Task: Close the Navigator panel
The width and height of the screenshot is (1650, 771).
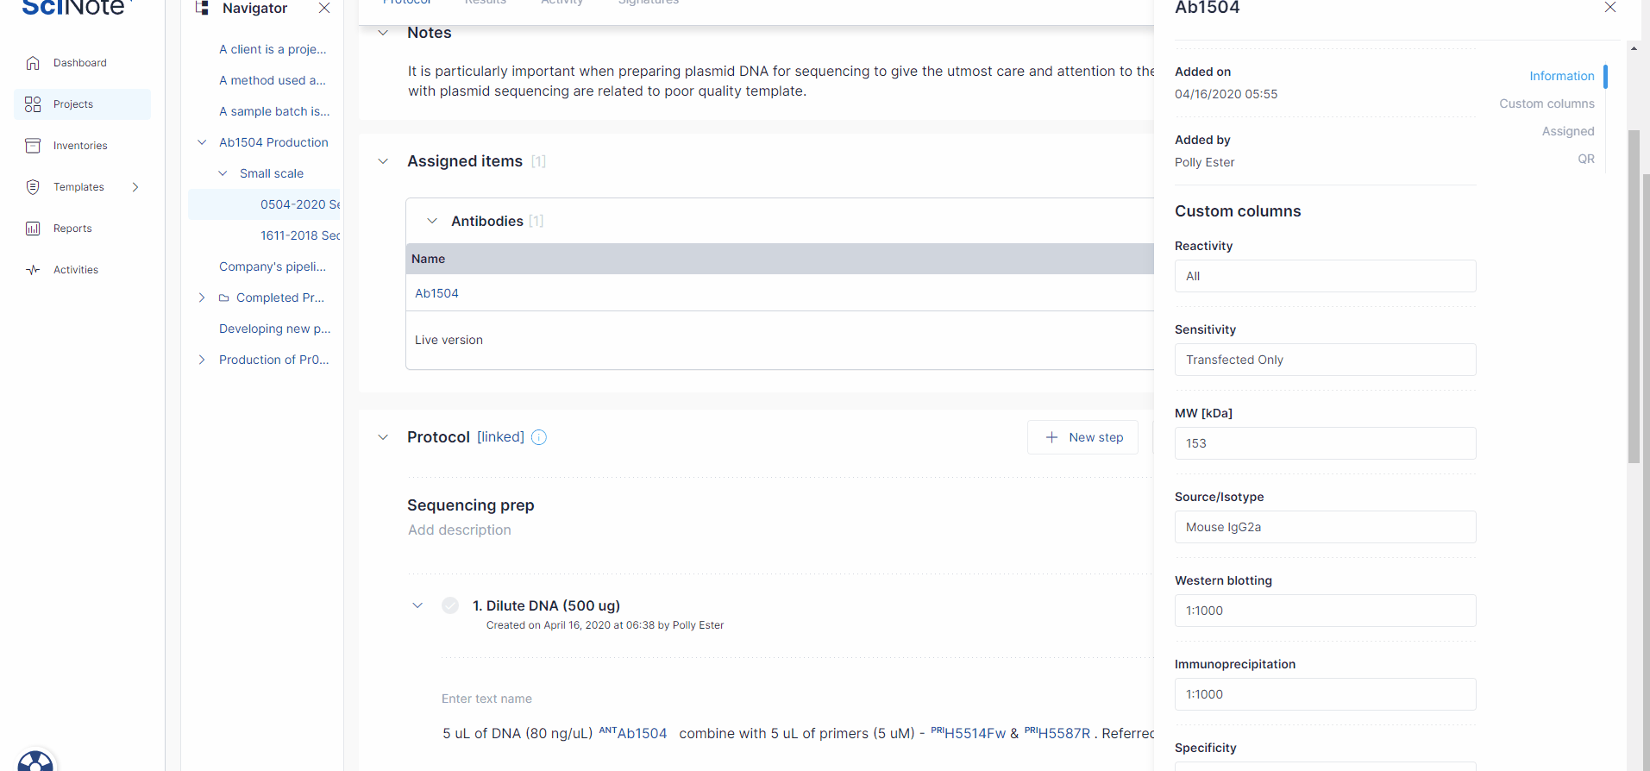Action: click(324, 9)
